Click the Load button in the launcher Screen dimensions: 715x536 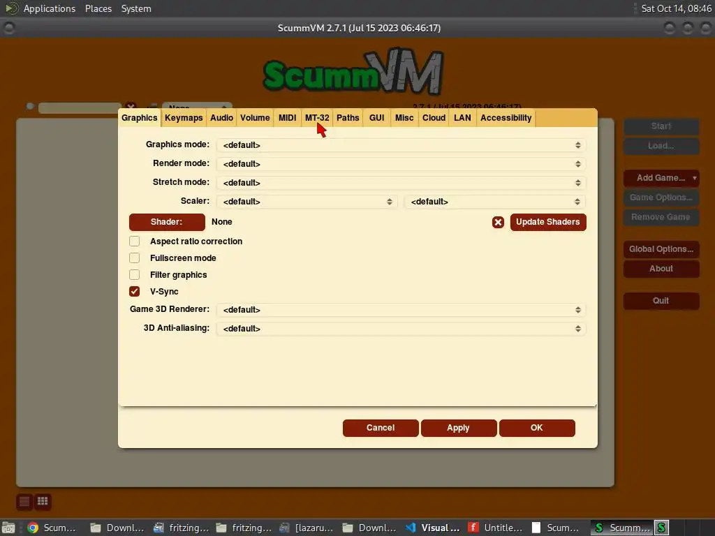661,146
